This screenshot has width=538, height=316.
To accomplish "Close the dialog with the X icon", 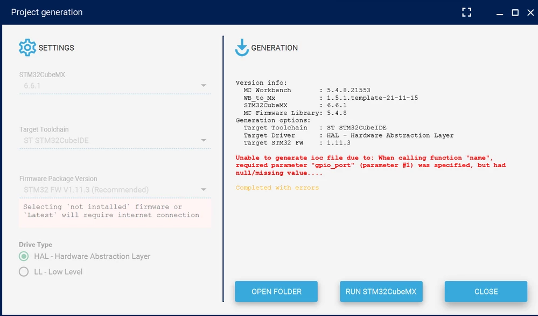I will 530,13.
